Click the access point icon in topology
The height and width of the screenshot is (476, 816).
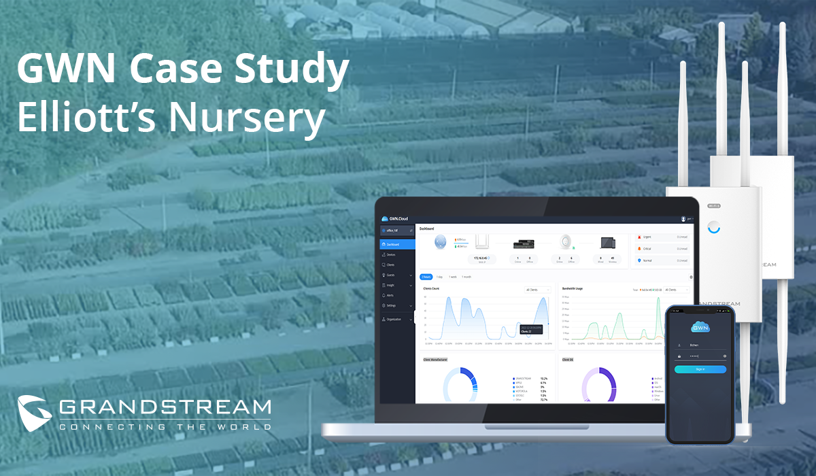tap(566, 241)
